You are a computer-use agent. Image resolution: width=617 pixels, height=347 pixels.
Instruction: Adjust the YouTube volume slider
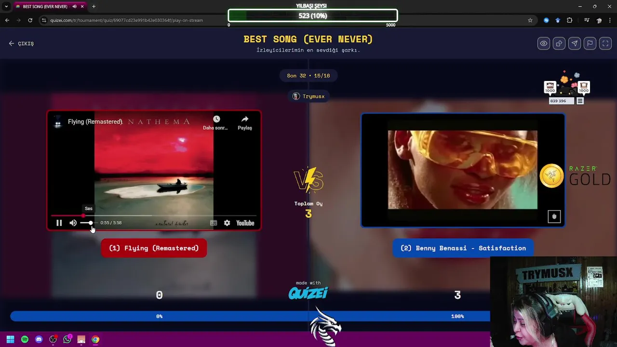click(88, 223)
